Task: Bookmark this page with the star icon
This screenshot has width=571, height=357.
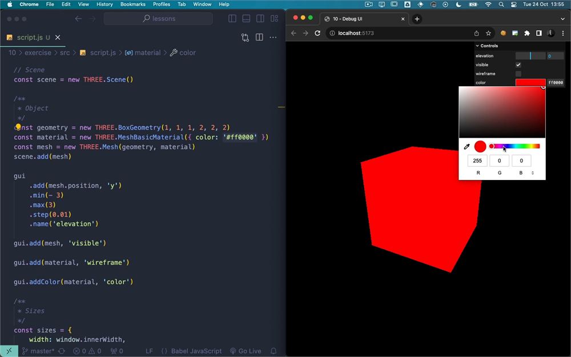Action: pyautogui.click(x=488, y=33)
